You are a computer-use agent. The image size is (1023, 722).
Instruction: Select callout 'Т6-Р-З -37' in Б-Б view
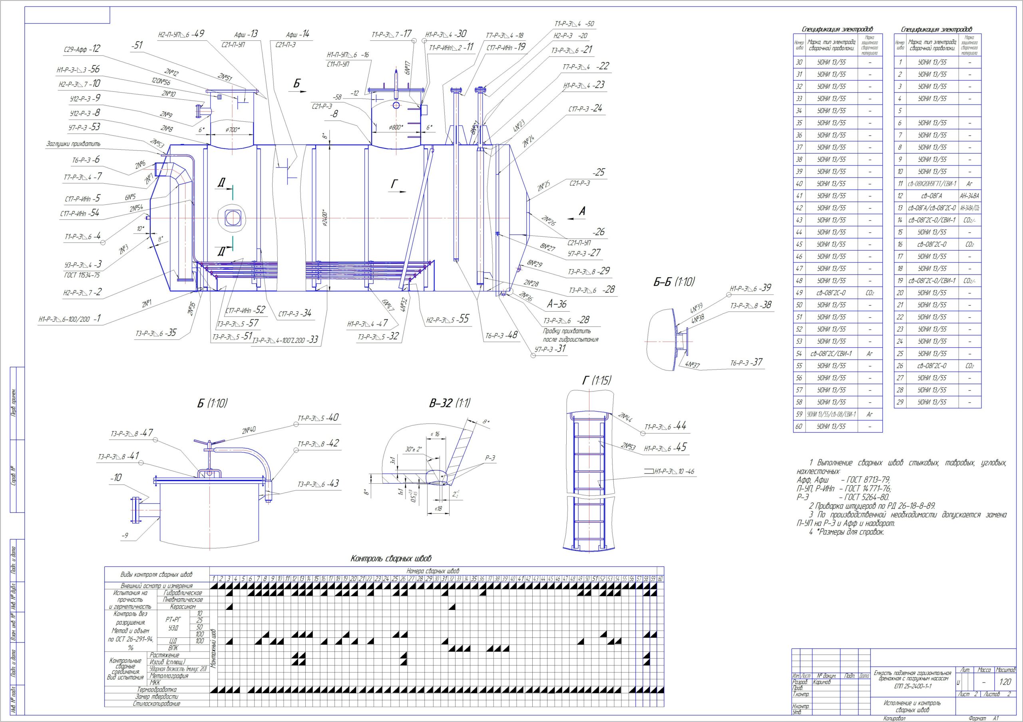746,362
